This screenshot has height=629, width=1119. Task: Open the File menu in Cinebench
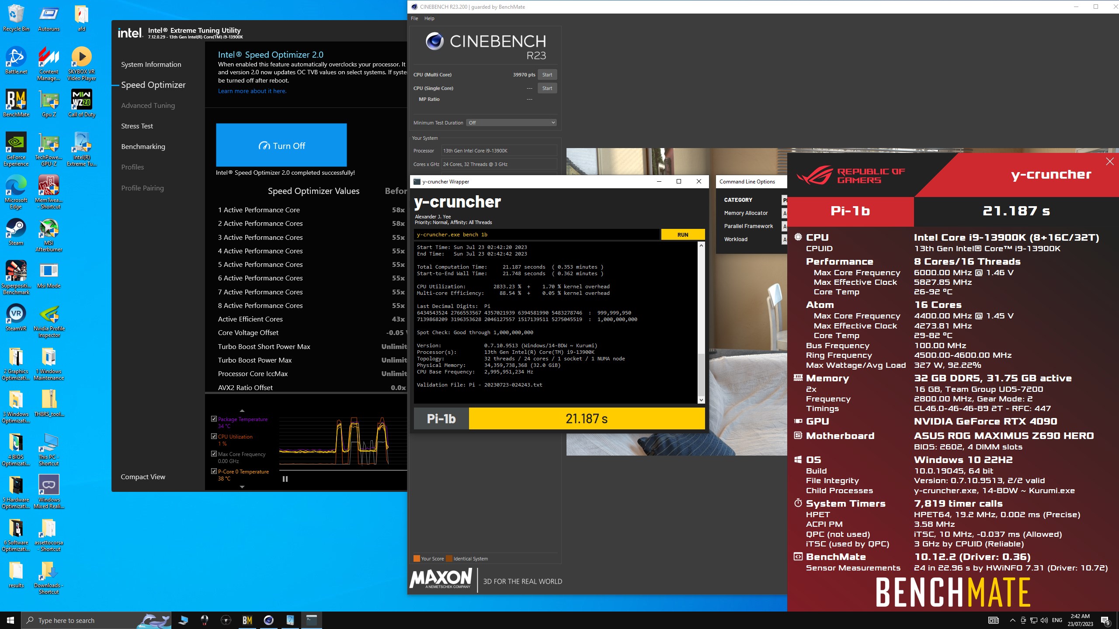(414, 18)
